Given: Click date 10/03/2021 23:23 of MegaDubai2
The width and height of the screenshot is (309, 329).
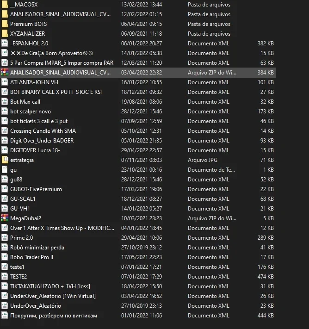Looking at the screenshot, I should tap(142, 218).
